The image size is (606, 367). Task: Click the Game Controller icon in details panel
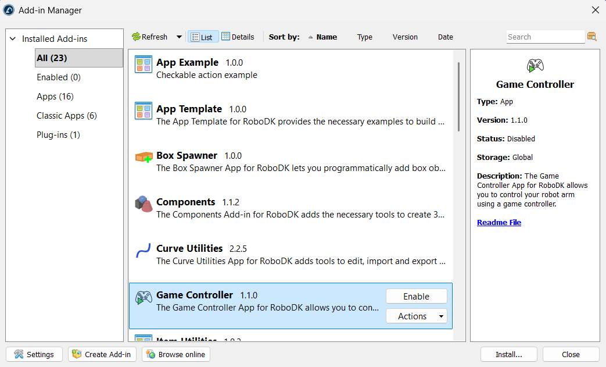tap(535, 65)
